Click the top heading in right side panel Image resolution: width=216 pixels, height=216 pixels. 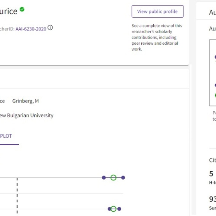pos(212,12)
